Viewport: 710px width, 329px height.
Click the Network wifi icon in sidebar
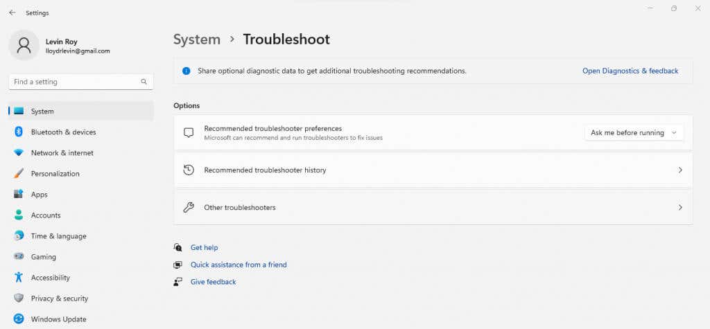(x=19, y=153)
